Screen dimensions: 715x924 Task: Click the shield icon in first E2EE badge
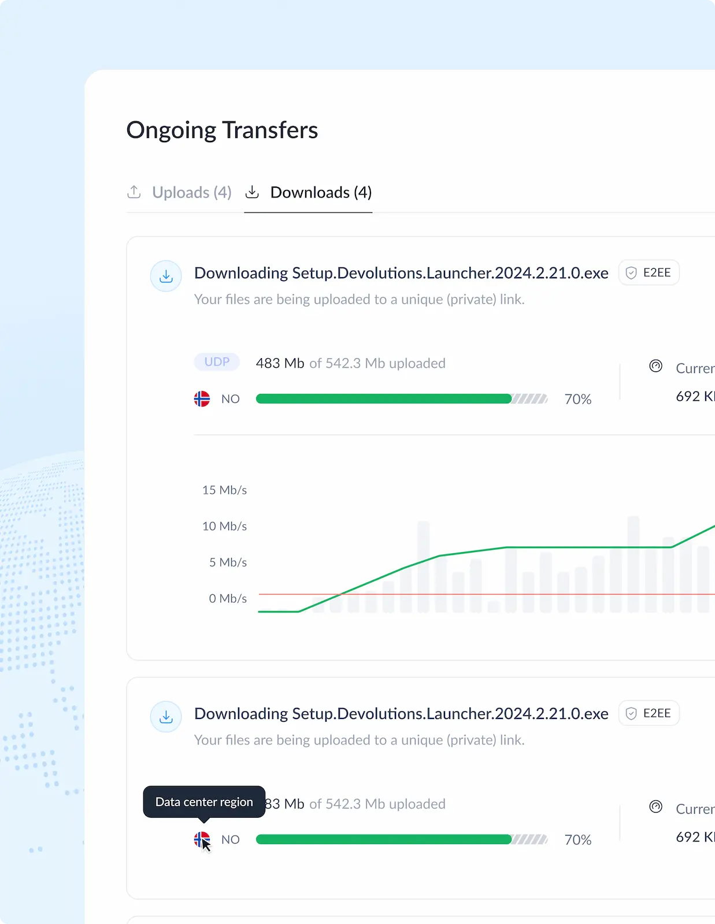click(x=631, y=273)
